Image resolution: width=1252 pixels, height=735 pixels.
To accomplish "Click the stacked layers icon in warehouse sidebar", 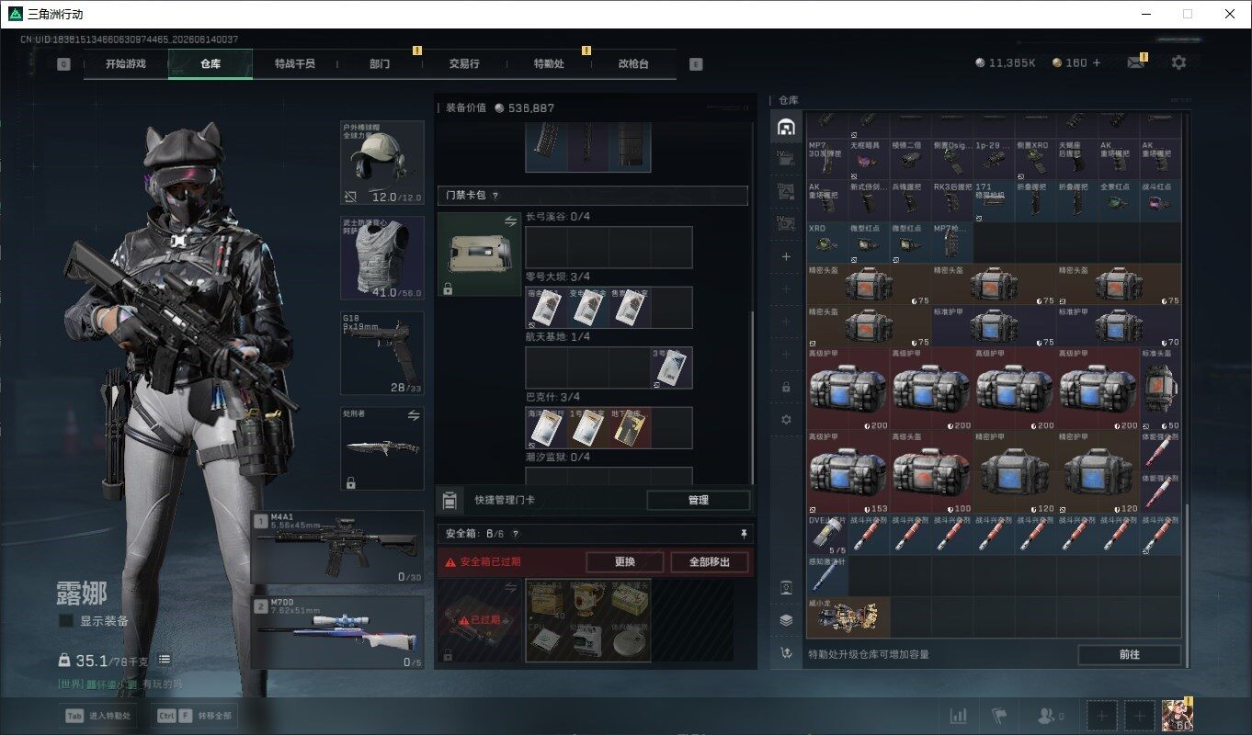I will click(786, 620).
